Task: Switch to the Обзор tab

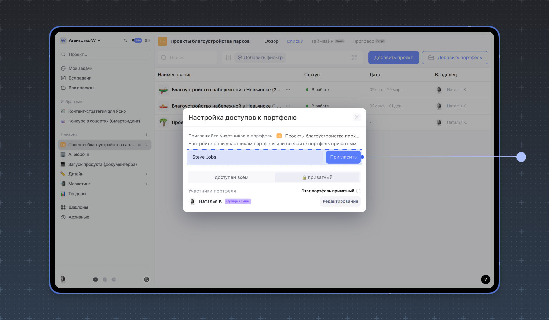Action: tap(271, 41)
